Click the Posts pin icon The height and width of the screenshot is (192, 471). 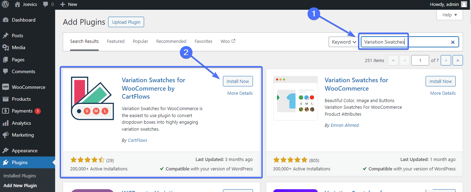coord(6,36)
